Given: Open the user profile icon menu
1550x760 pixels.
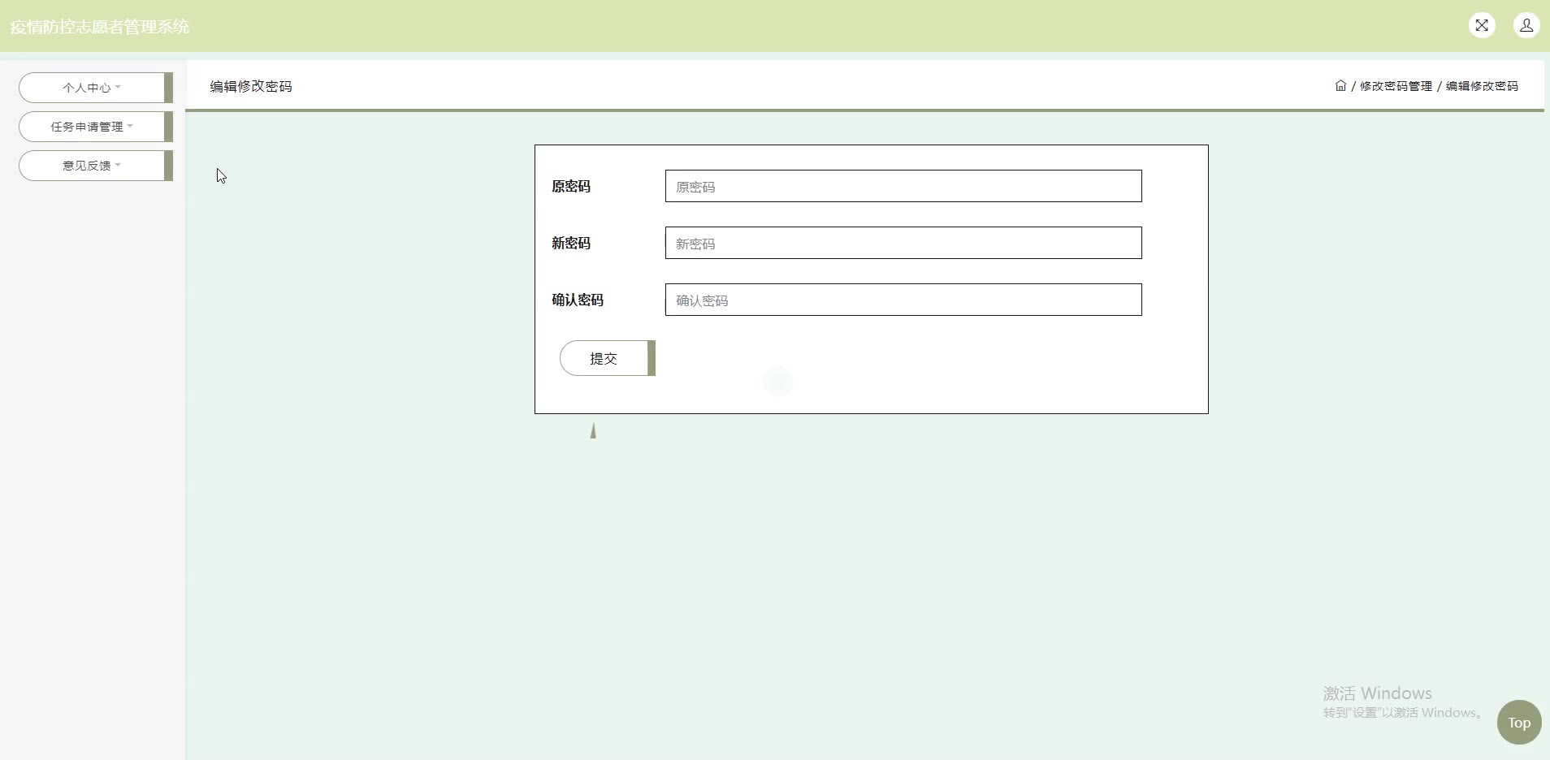Looking at the screenshot, I should [x=1526, y=26].
